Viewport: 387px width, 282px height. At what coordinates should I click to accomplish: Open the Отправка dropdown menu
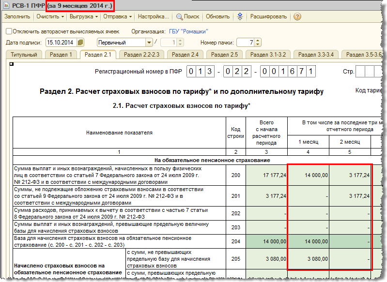pos(118,16)
